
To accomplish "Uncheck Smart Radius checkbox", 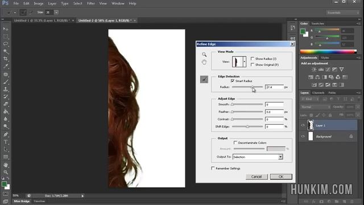I will pyautogui.click(x=233, y=81).
